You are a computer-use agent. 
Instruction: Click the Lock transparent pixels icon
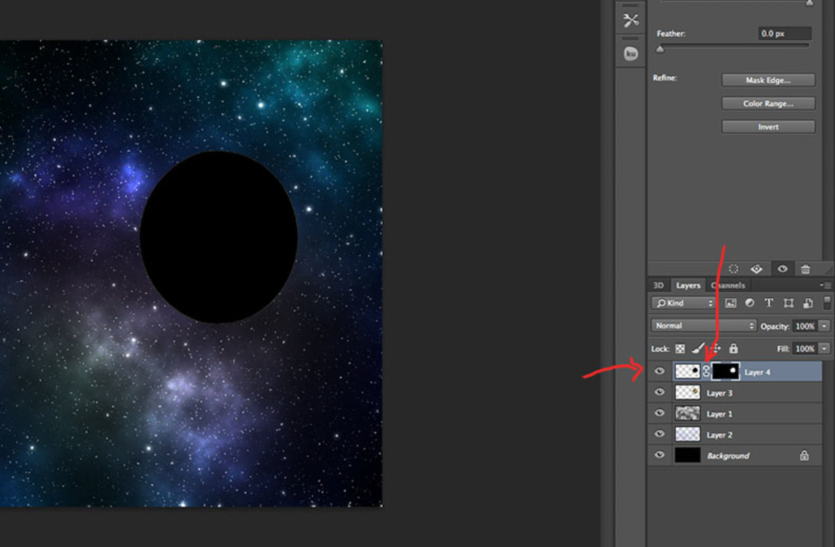pos(681,348)
